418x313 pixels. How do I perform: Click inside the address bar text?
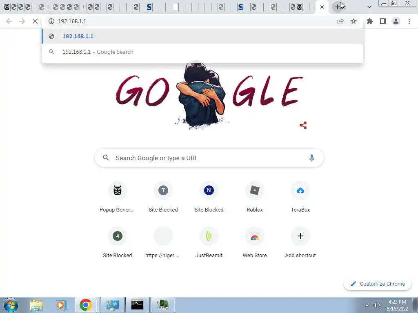(72, 21)
